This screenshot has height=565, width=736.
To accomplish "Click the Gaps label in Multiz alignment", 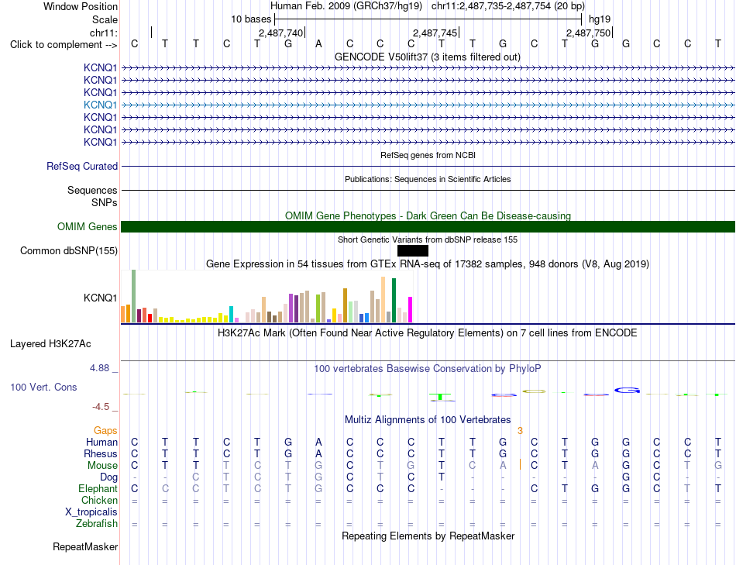I will pyautogui.click(x=105, y=431).
